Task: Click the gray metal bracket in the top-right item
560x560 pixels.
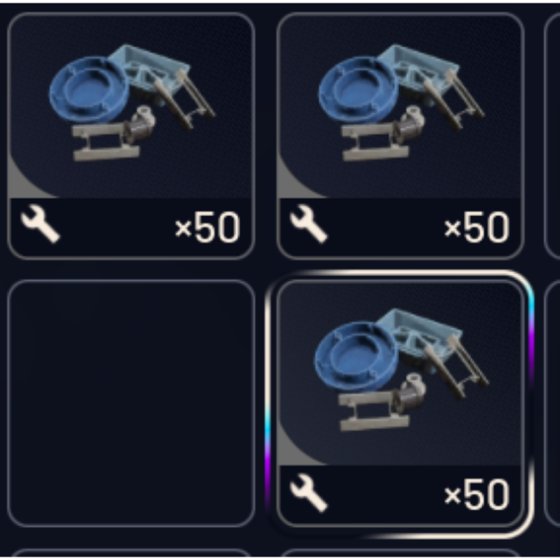Action: click(x=375, y=142)
